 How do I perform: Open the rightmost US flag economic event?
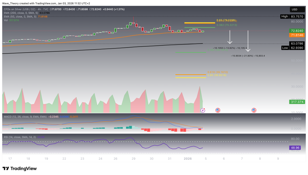point(254,110)
